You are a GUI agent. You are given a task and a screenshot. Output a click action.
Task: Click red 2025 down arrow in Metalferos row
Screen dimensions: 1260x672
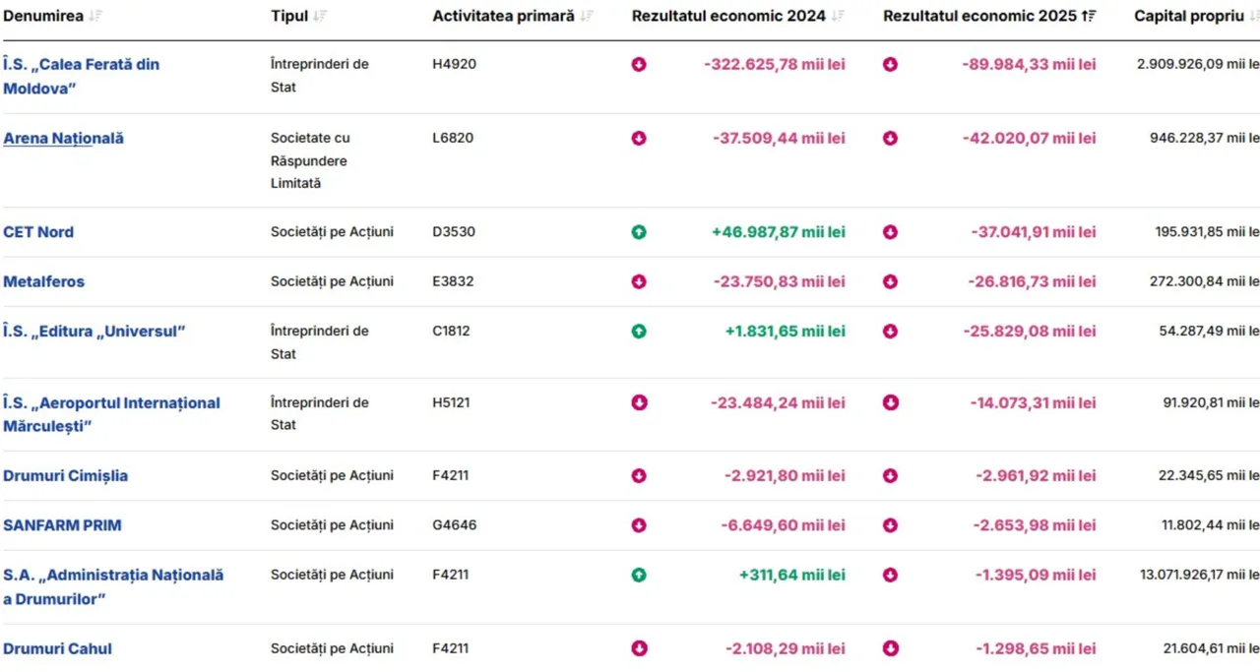tap(890, 282)
